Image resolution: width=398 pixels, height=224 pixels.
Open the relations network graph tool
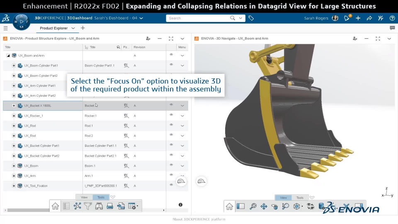tap(78, 206)
